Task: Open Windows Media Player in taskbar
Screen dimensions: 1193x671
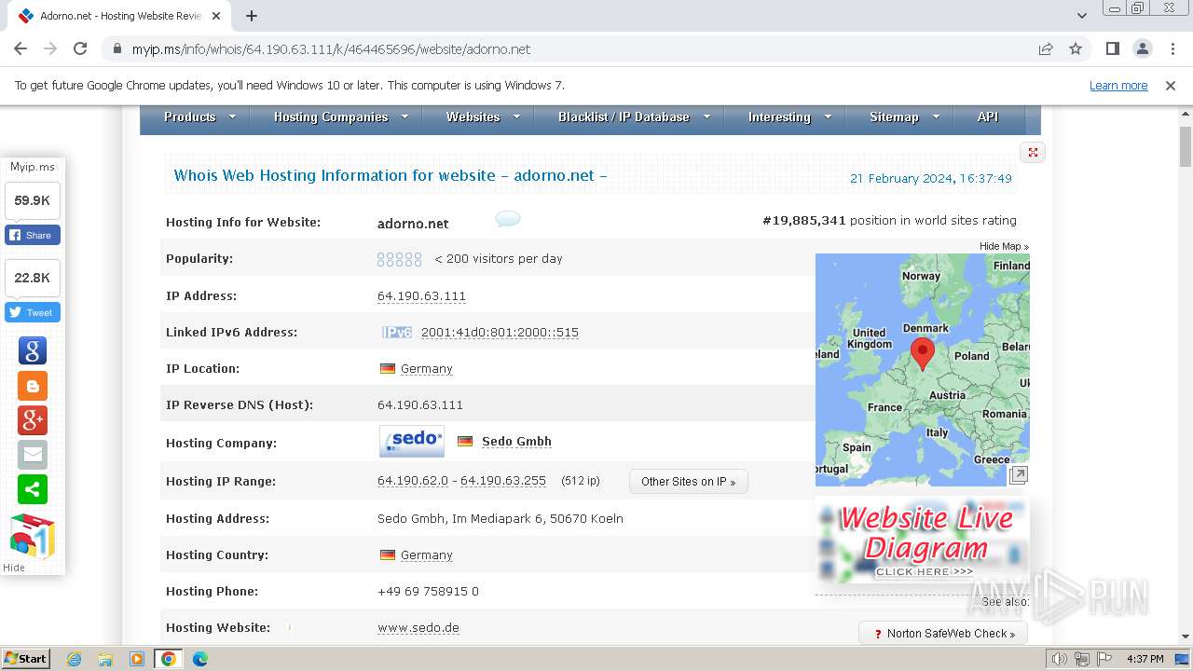Action: pos(137,659)
